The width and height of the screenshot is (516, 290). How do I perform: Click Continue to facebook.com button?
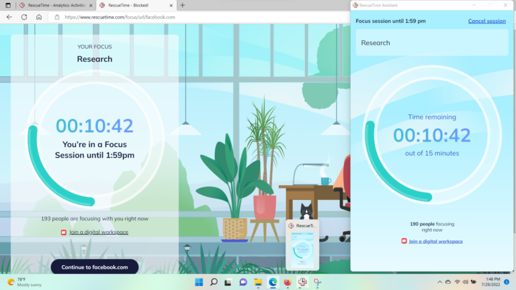point(94,267)
